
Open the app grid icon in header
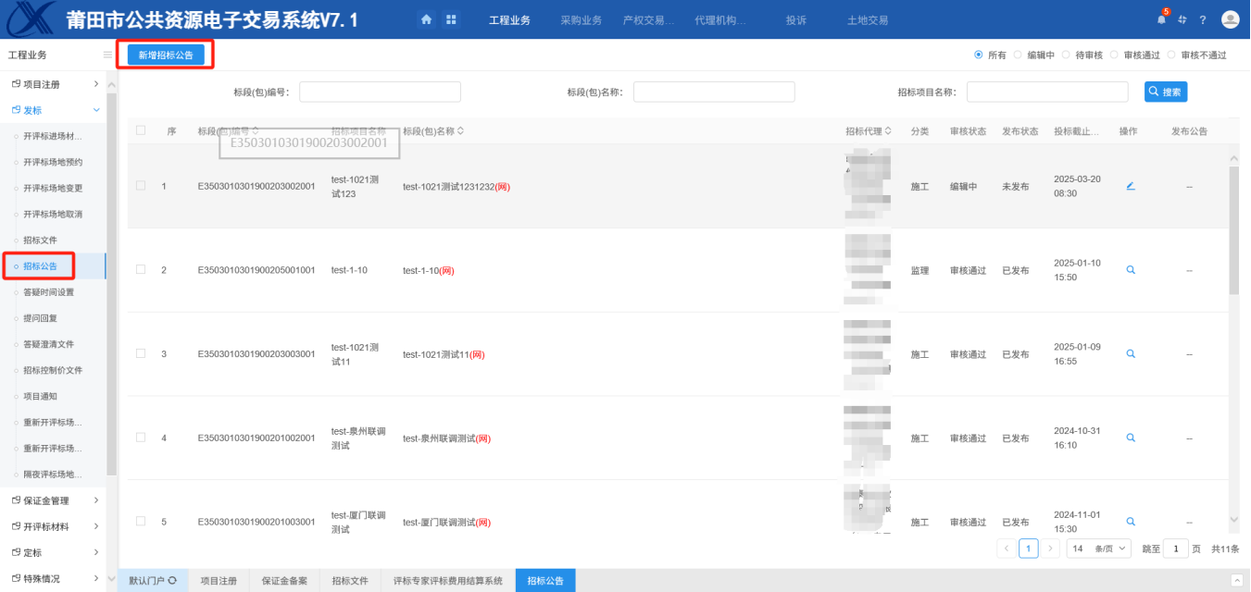[x=452, y=19]
